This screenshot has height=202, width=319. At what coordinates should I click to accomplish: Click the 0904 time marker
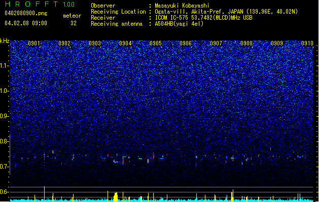[125, 43]
